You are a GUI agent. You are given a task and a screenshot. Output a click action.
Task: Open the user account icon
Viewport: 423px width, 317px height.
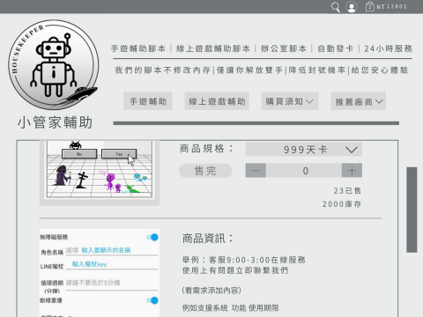[x=352, y=7]
